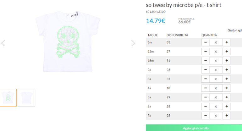Select the second t-shirt back thumbnail
This screenshot has height=131, width=242.
pos(26,97)
